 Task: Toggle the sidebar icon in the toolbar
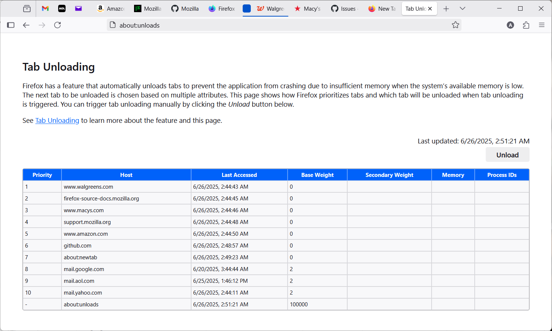coord(11,25)
